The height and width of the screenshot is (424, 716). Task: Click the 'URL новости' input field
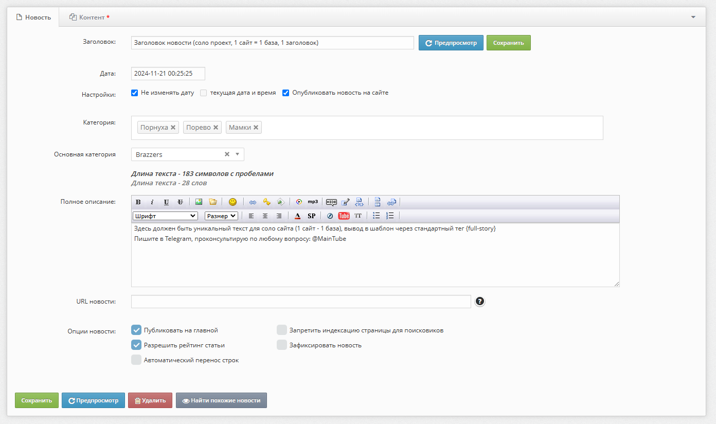pyautogui.click(x=301, y=302)
